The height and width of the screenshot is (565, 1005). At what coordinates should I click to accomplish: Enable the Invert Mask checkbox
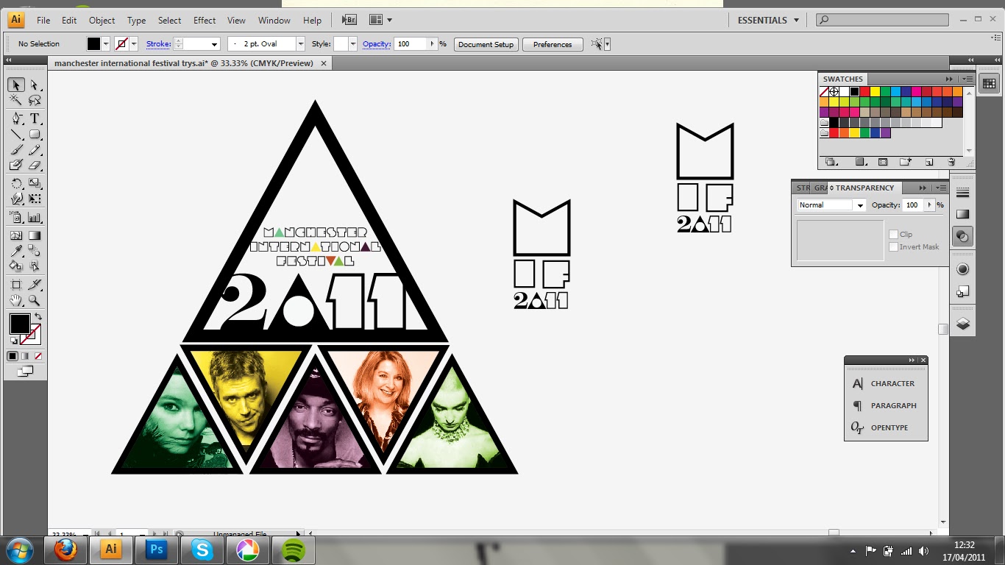[893, 246]
